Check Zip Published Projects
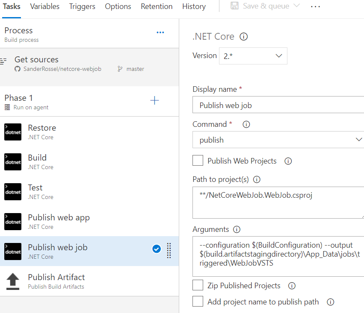364x313 pixels. pyautogui.click(x=198, y=285)
